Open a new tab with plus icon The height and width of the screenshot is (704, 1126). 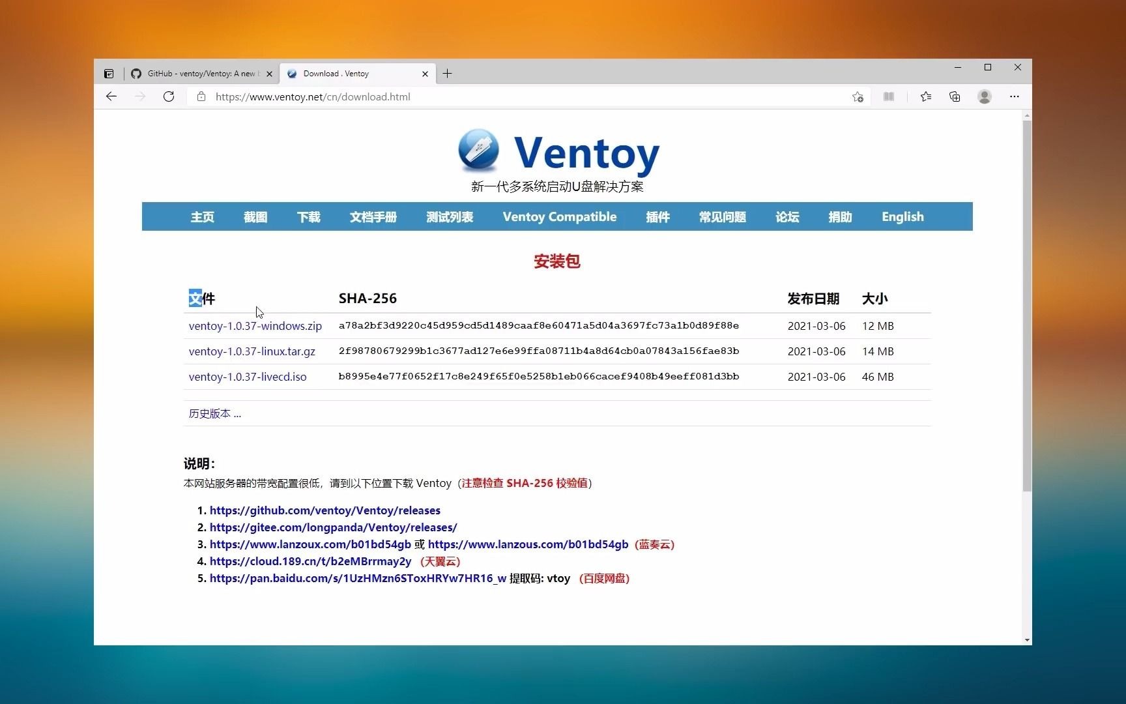pos(447,74)
